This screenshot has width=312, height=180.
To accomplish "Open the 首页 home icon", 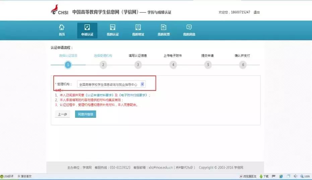I will 62,27.
